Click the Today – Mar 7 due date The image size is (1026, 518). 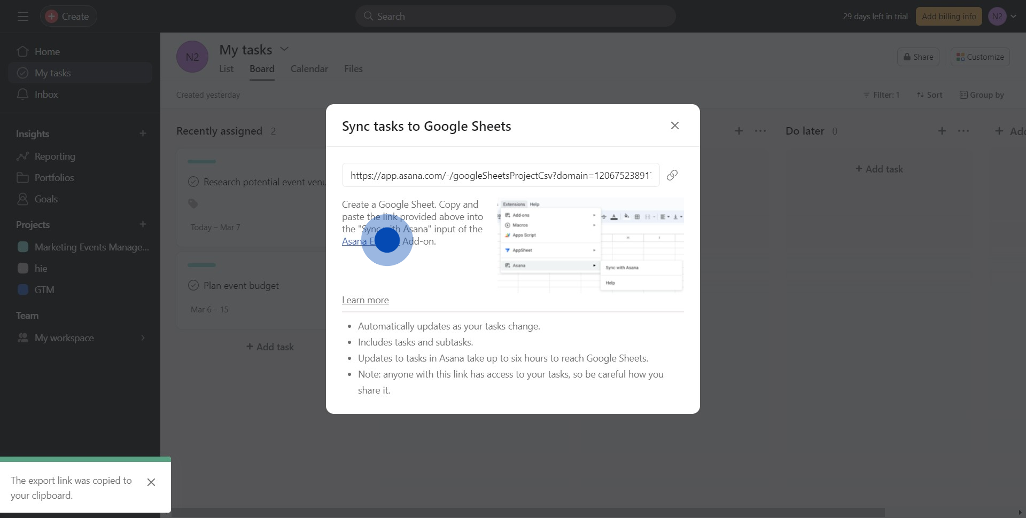pyautogui.click(x=215, y=227)
